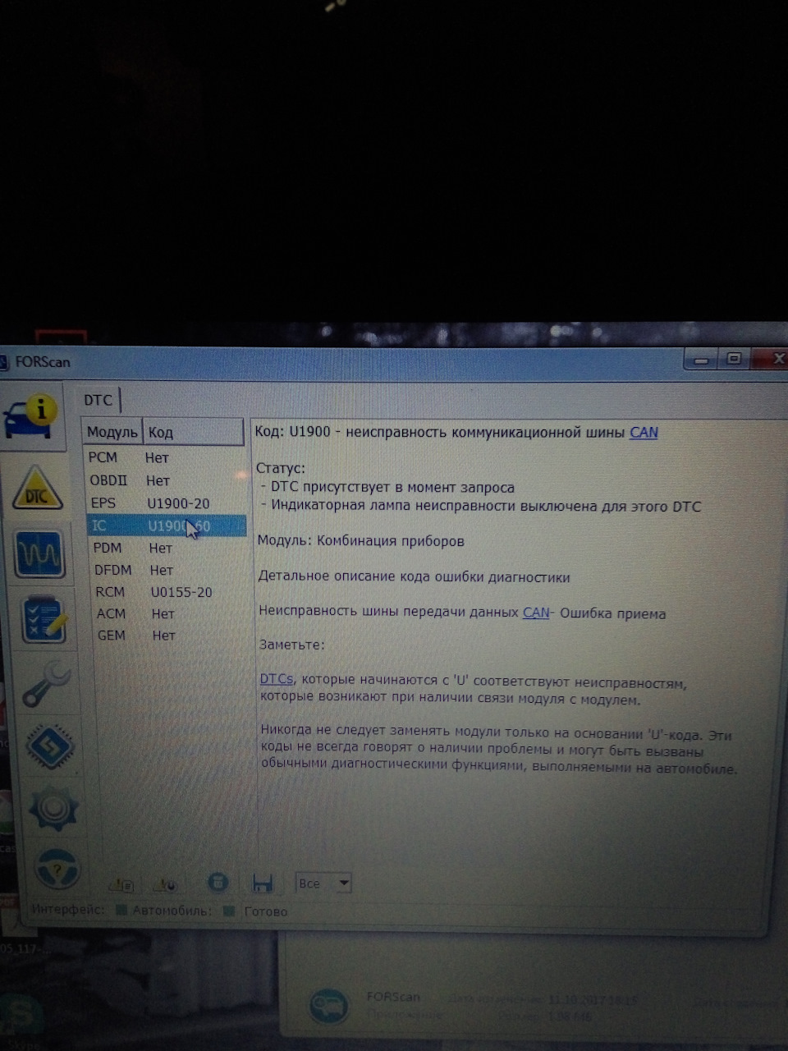The image size is (788, 1051).
Task: Switch to the DTC tab
Action: point(98,400)
